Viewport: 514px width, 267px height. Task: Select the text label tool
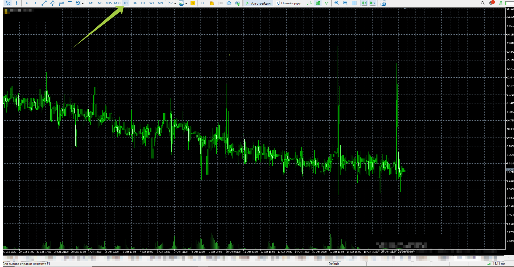pyautogui.click(x=70, y=3)
